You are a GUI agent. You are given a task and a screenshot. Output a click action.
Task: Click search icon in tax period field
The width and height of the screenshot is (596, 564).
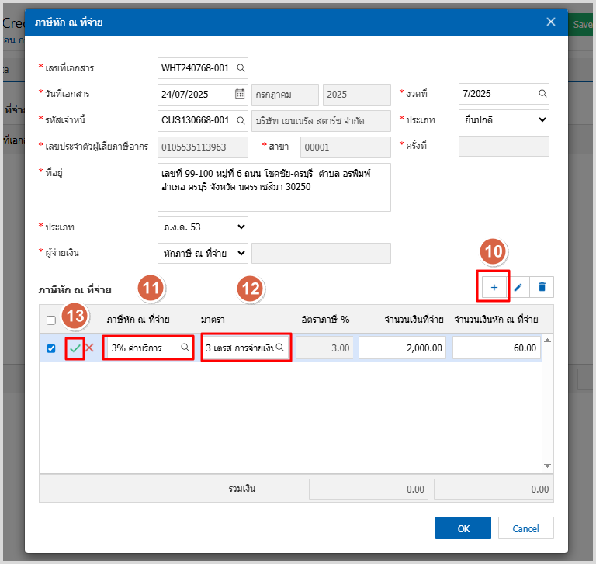(542, 94)
